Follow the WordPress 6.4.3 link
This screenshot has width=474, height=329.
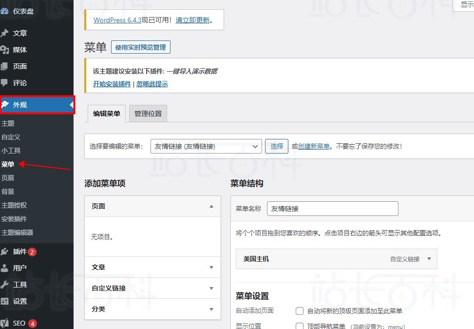click(117, 20)
